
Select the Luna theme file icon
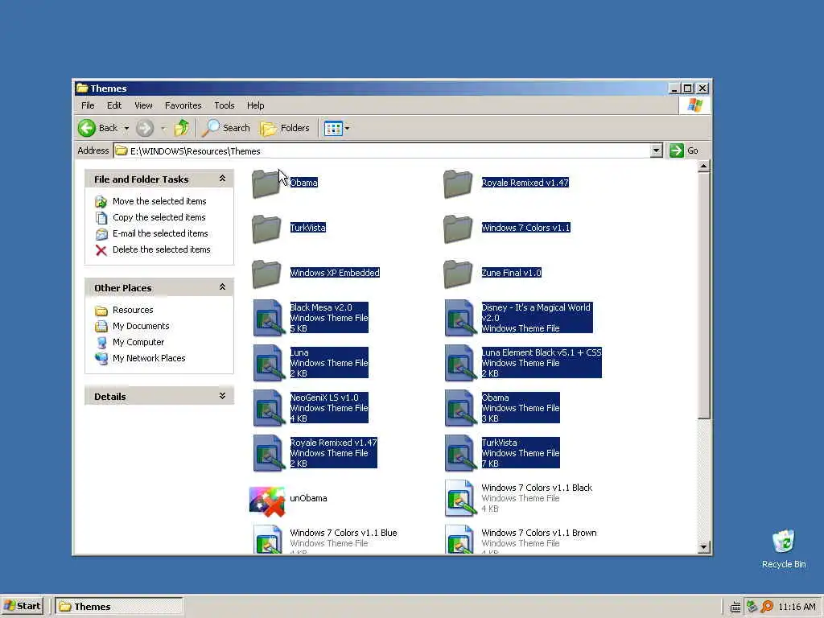pos(269,363)
